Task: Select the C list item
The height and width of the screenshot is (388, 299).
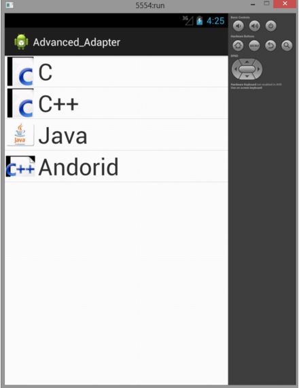Action: [116, 71]
